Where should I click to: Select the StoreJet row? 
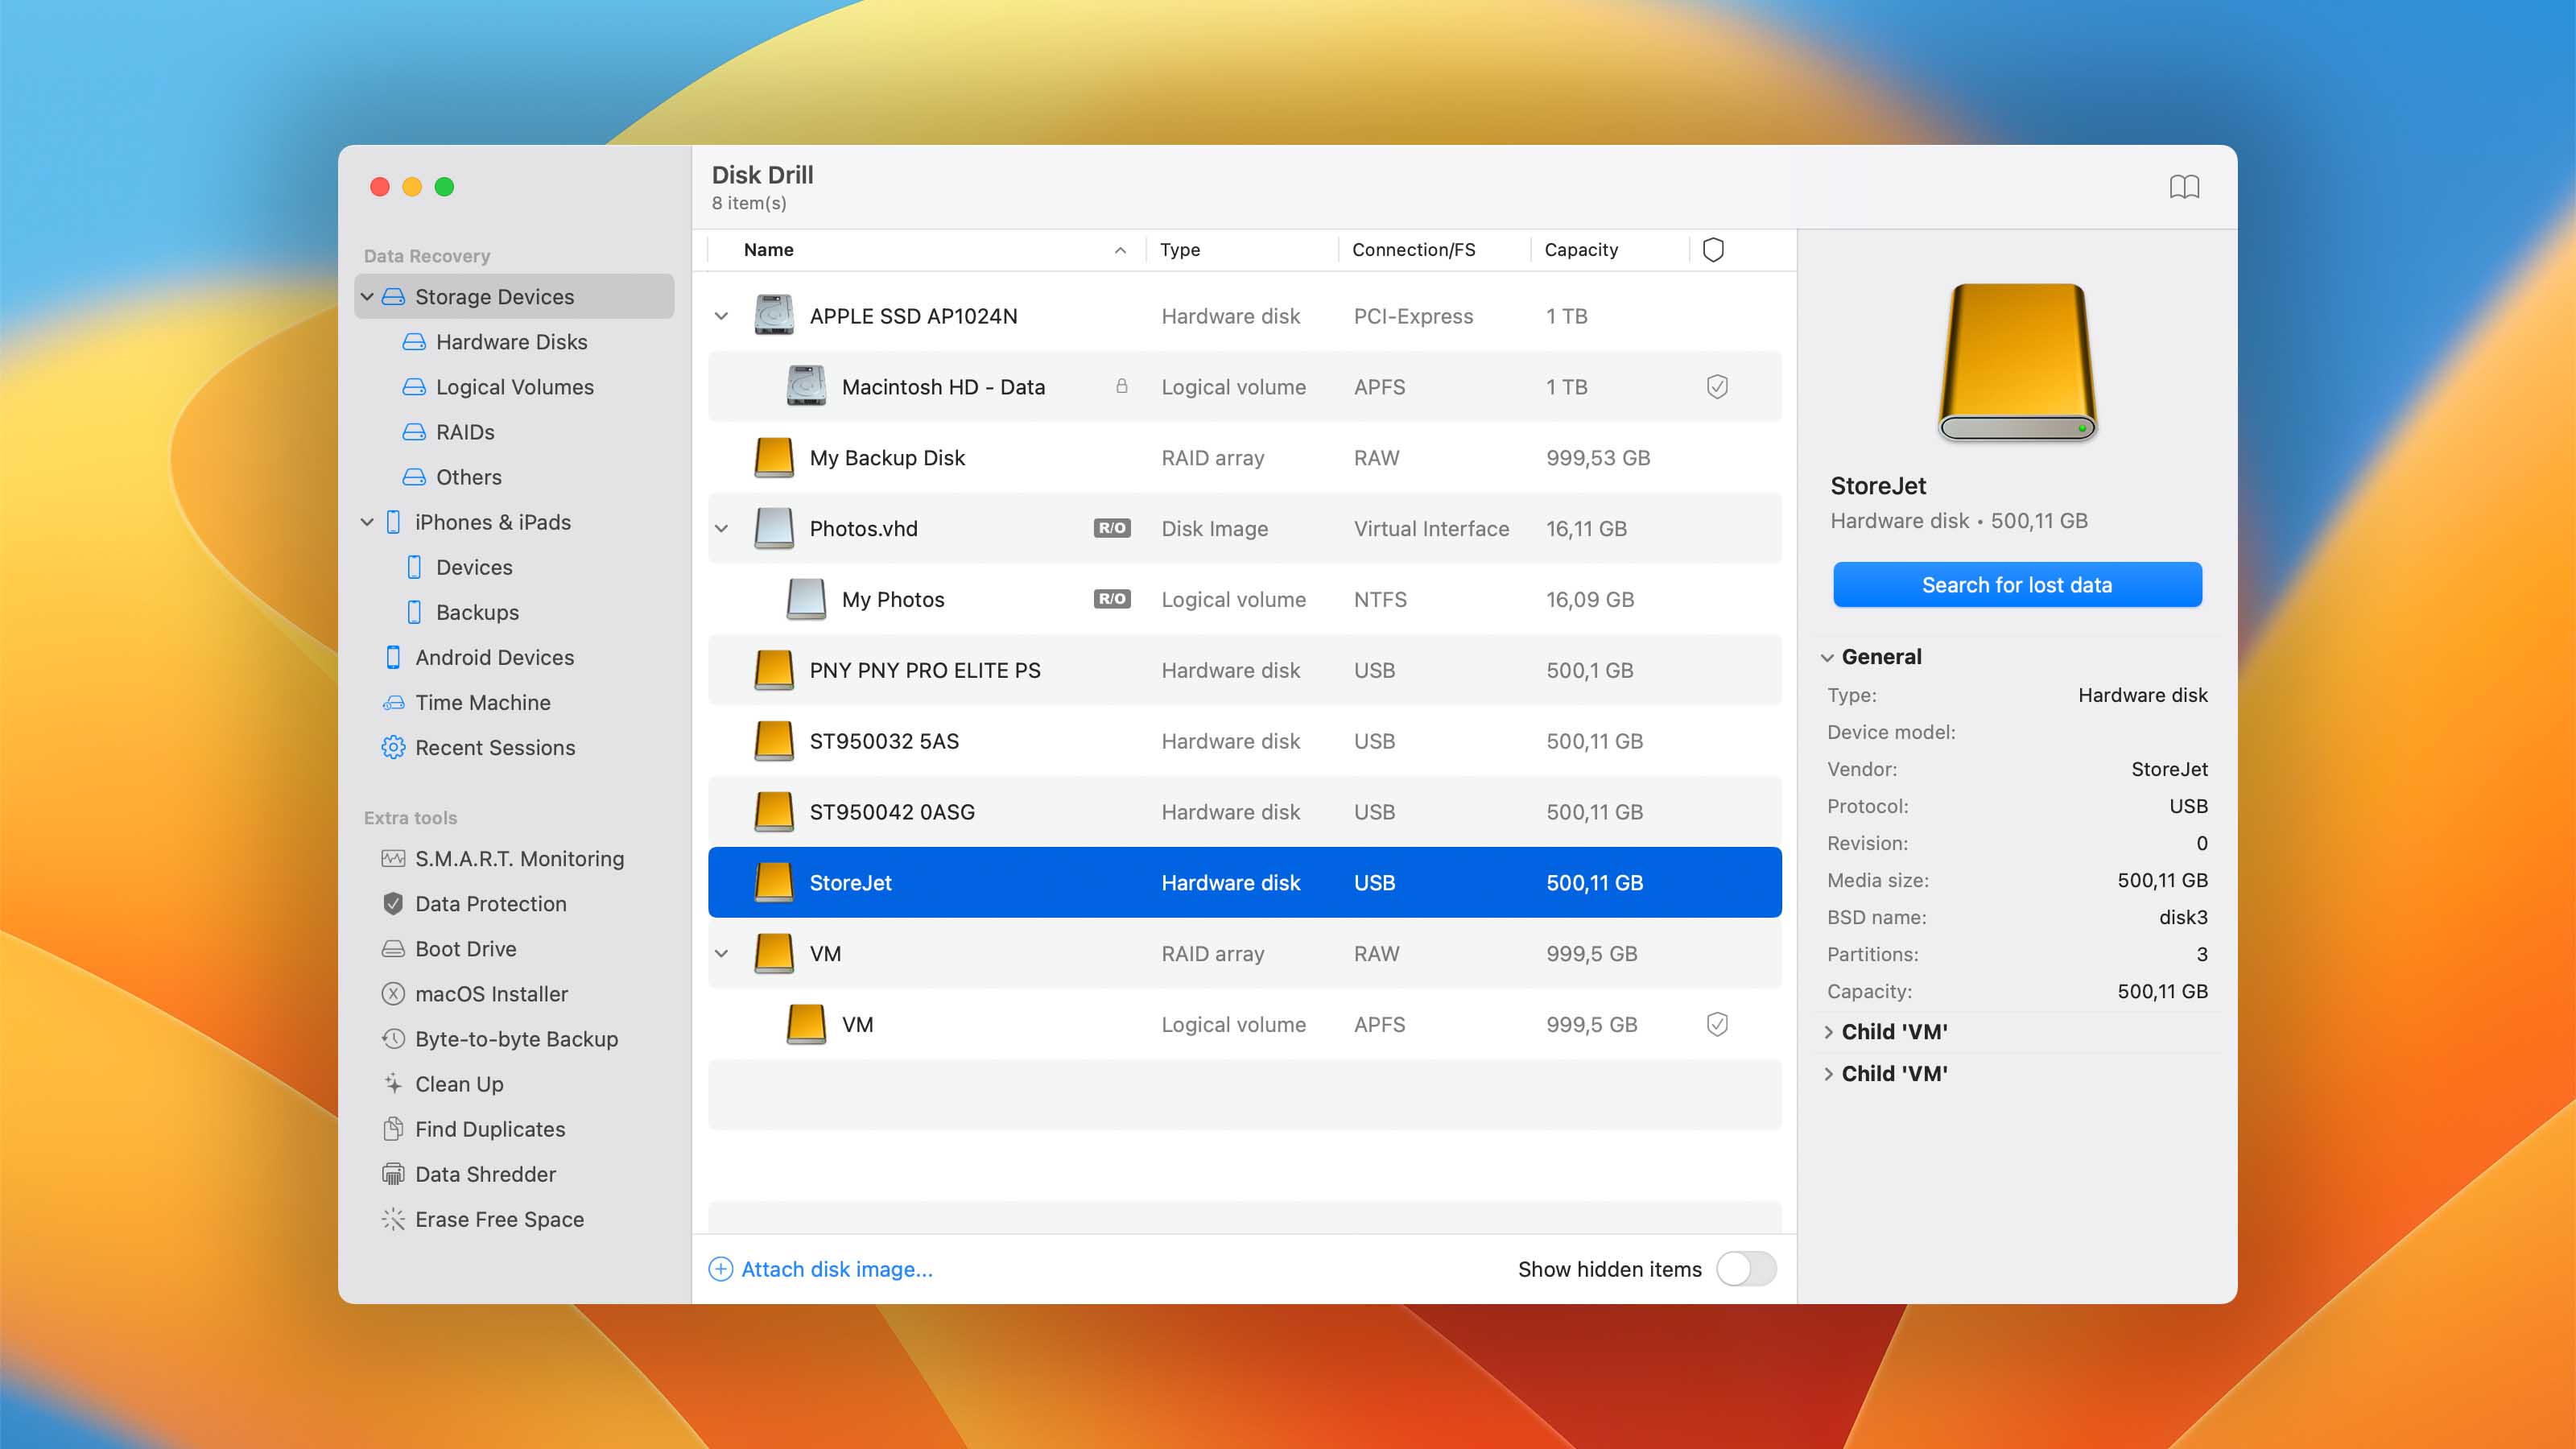1245,882
